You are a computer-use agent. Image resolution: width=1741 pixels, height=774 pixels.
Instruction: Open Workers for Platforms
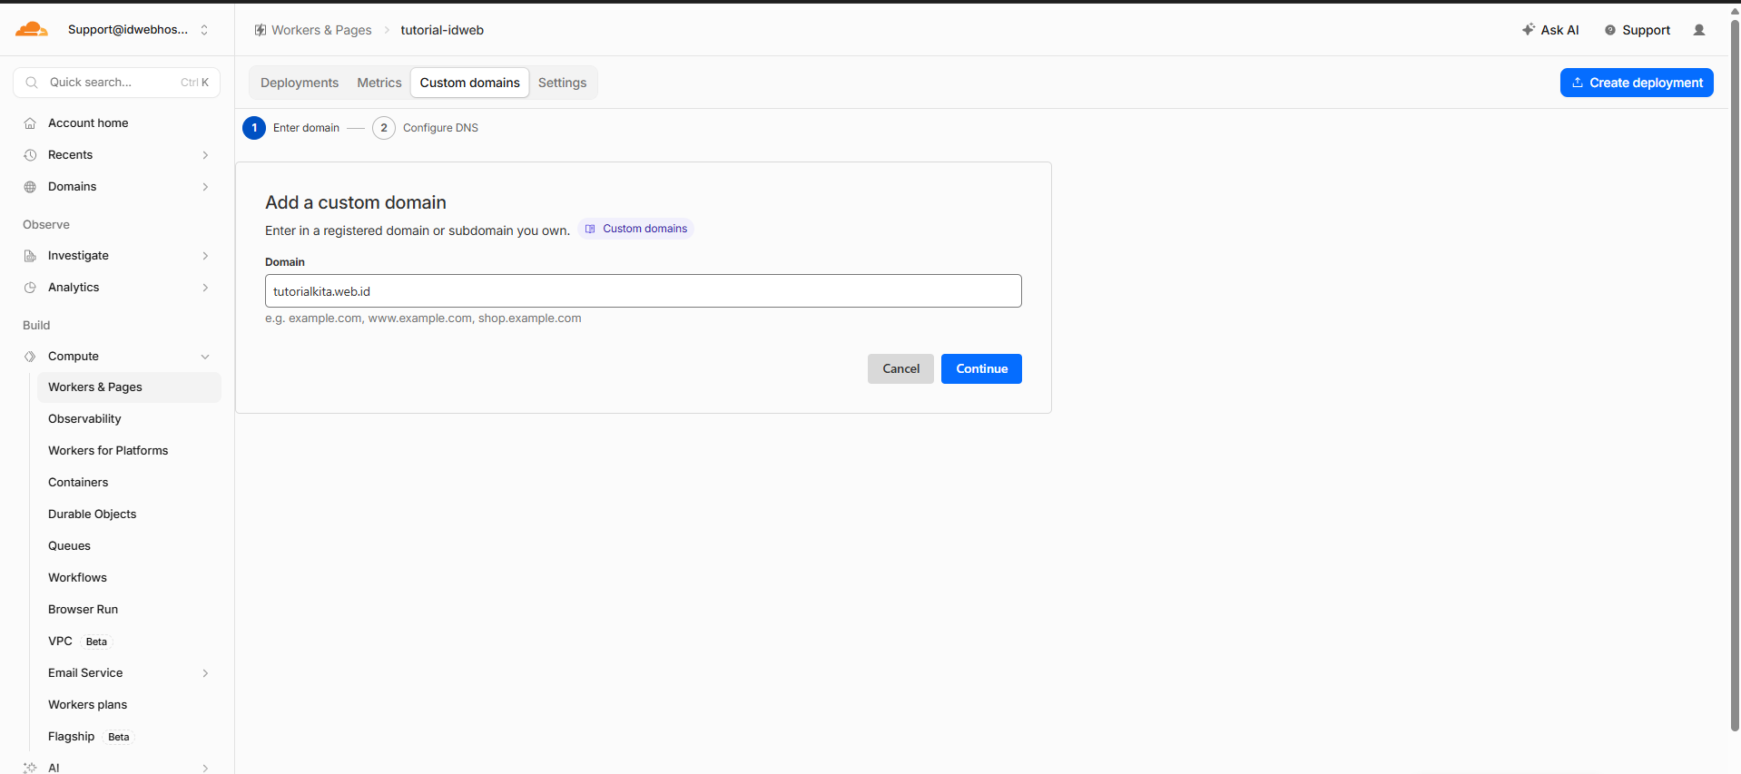(x=108, y=451)
